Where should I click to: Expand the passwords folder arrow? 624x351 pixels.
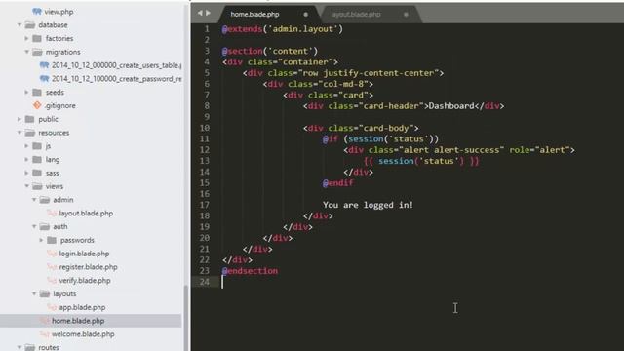(x=41, y=240)
